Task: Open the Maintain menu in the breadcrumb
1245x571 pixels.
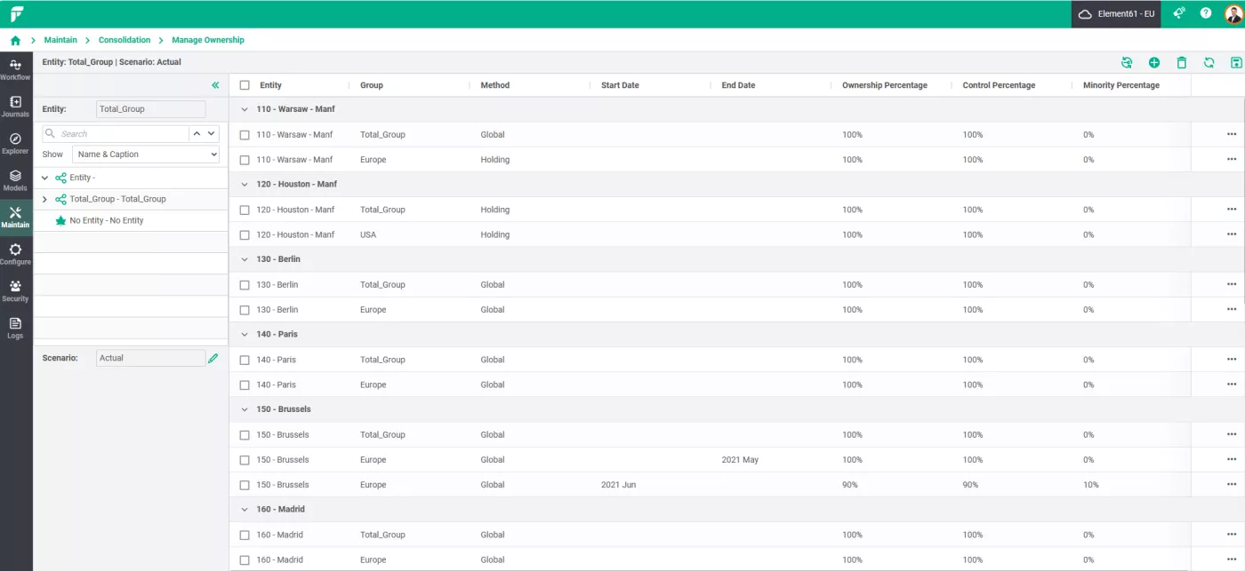Action: click(x=60, y=40)
